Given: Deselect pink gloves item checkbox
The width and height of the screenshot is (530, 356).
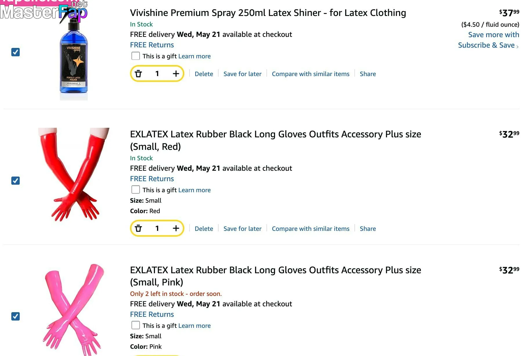Looking at the screenshot, I should coord(15,316).
